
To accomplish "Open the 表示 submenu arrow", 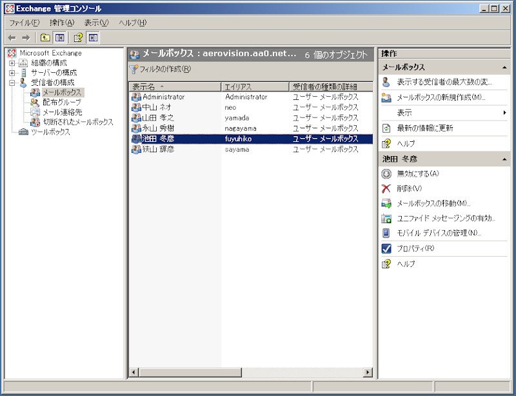I will click(x=505, y=113).
